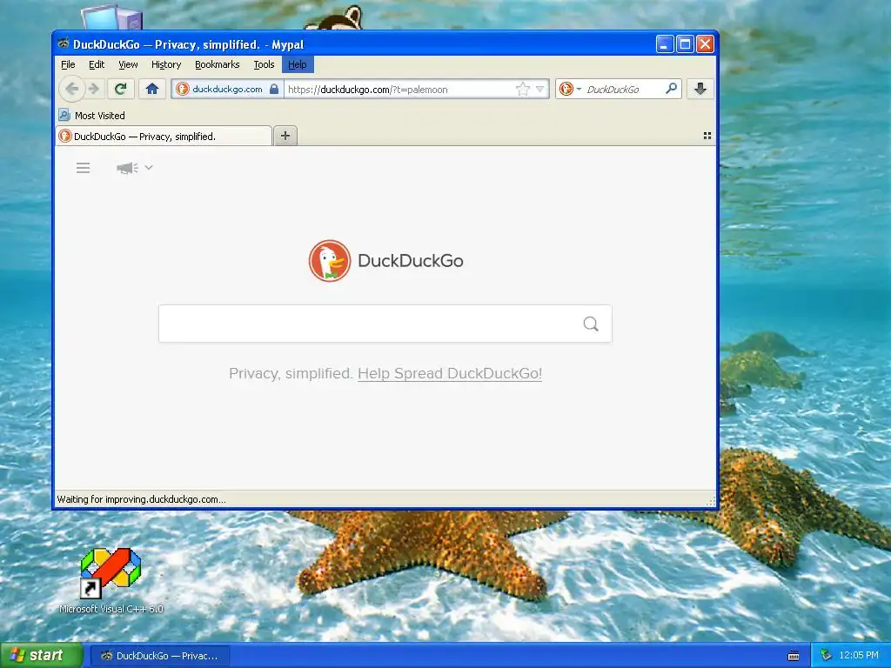Open the Tools menu
The width and height of the screenshot is (891, 668).
(x=264, y=64)
